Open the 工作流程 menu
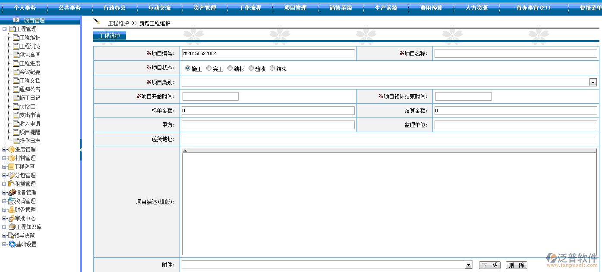The image size is (602, 272). [250, 8]
